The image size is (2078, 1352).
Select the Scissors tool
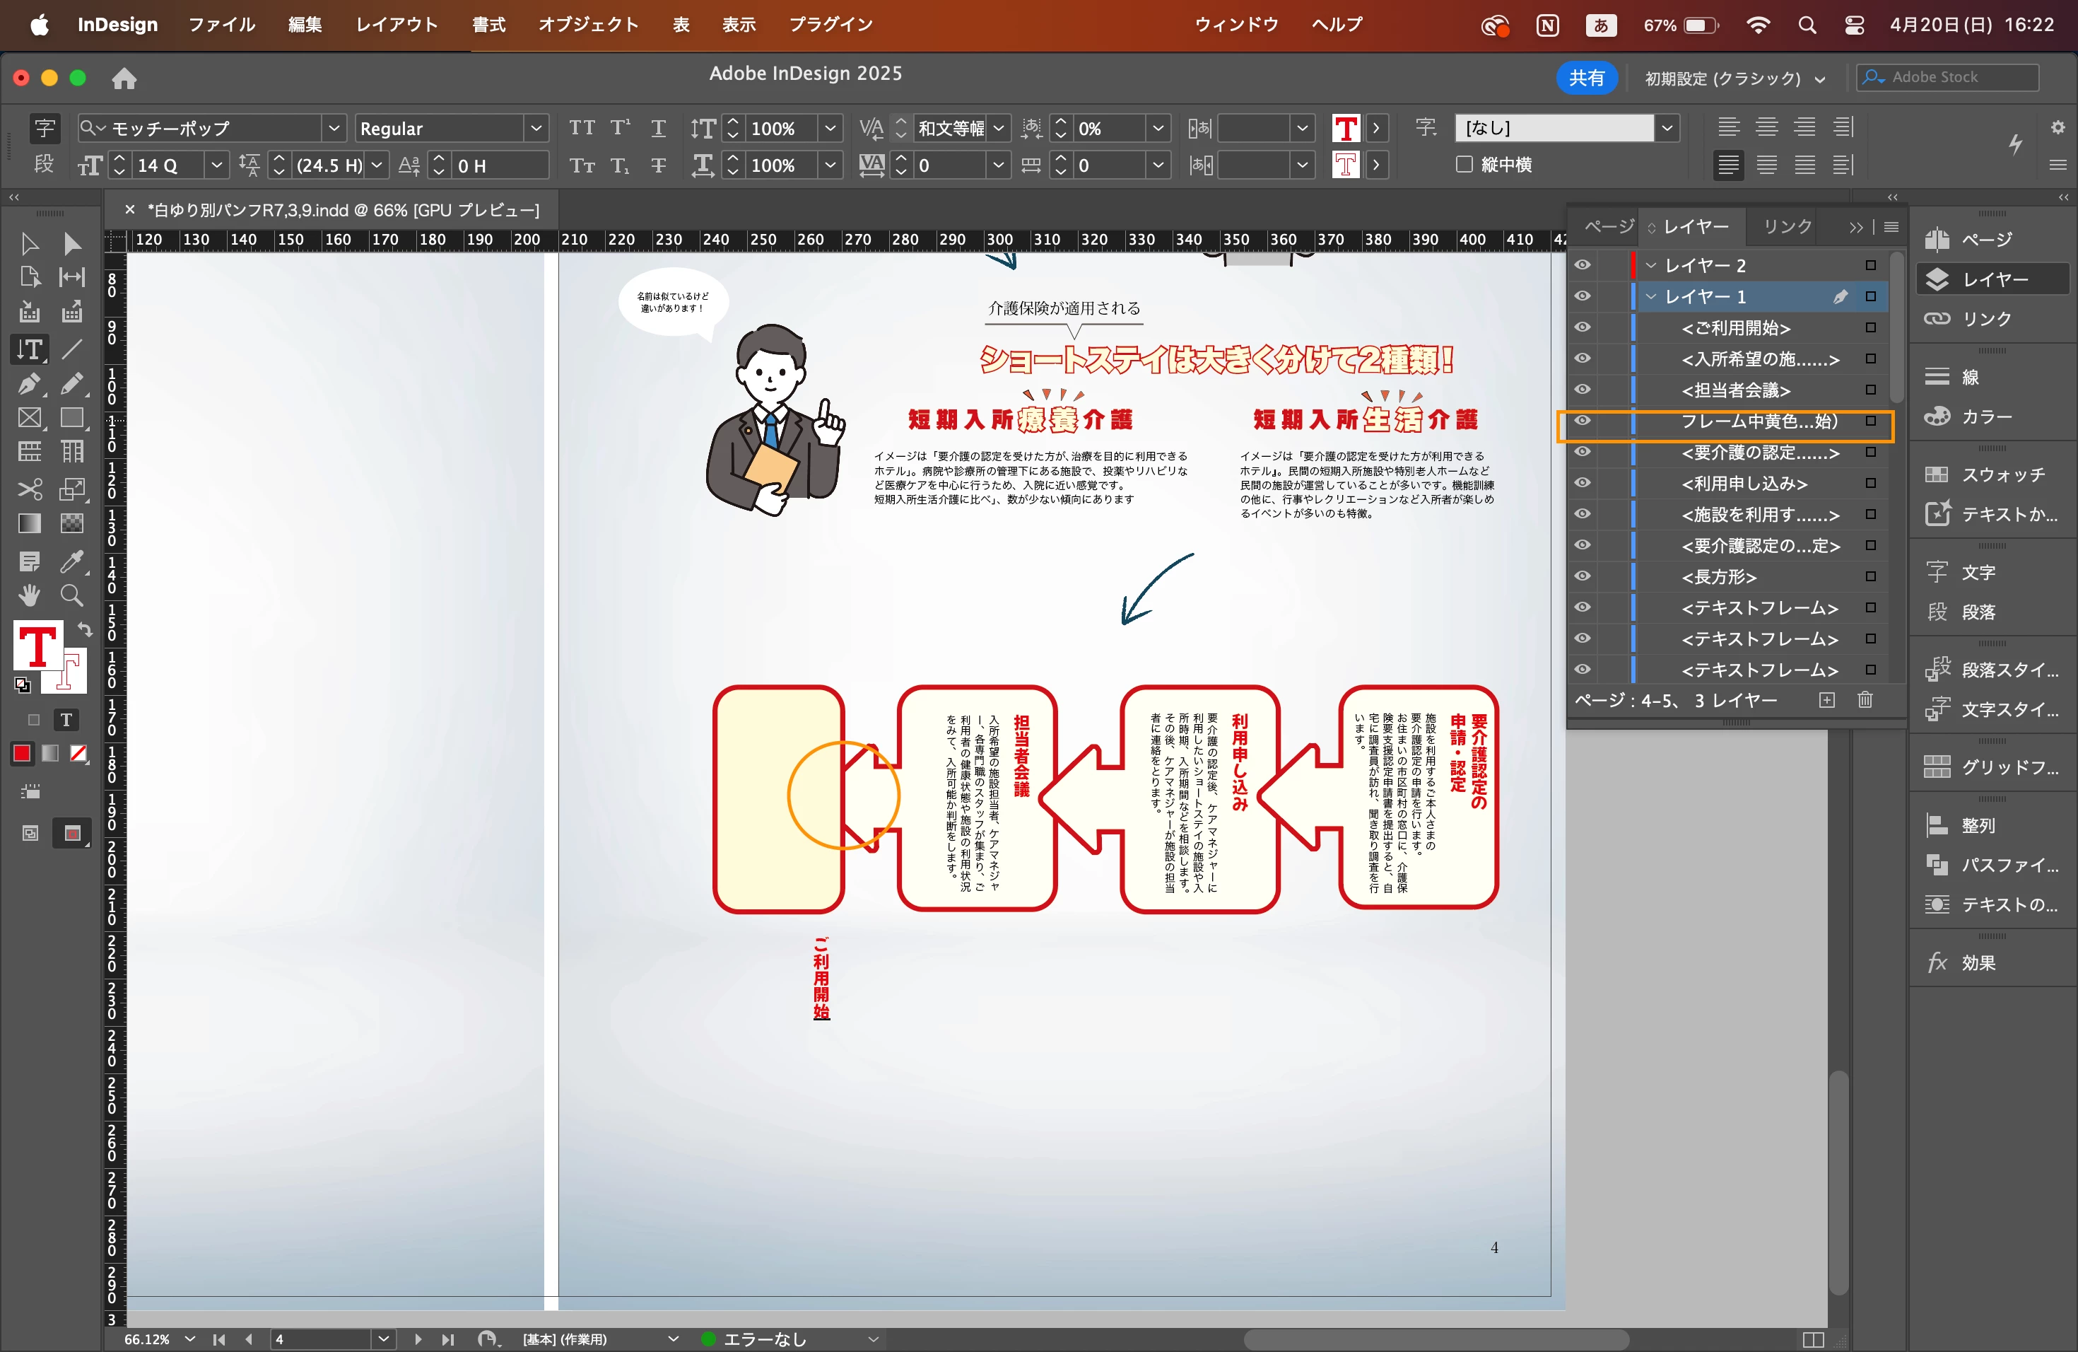point(29,488)
